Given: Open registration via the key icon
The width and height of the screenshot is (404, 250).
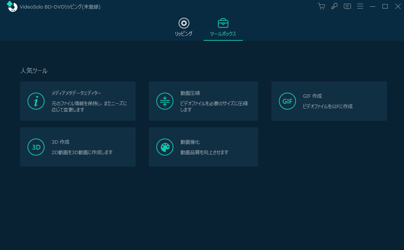Looking at the screenshot, I should click(x=335, y=6).
